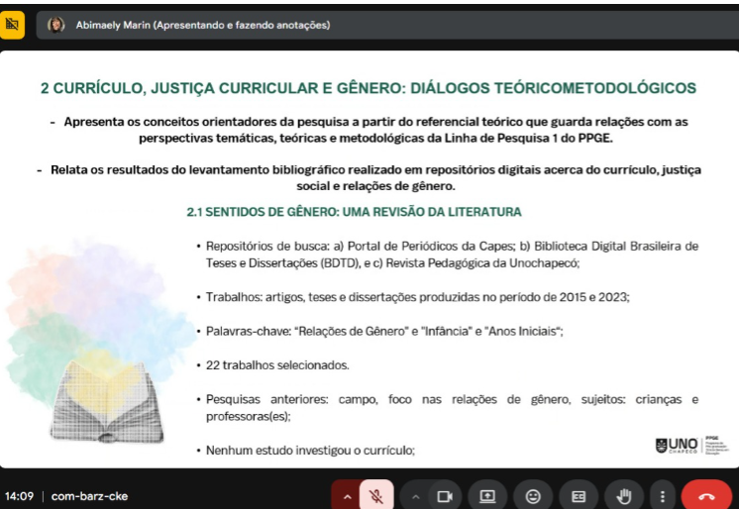Open audio settings arrow beside microphone

click(x=347, y=495)
